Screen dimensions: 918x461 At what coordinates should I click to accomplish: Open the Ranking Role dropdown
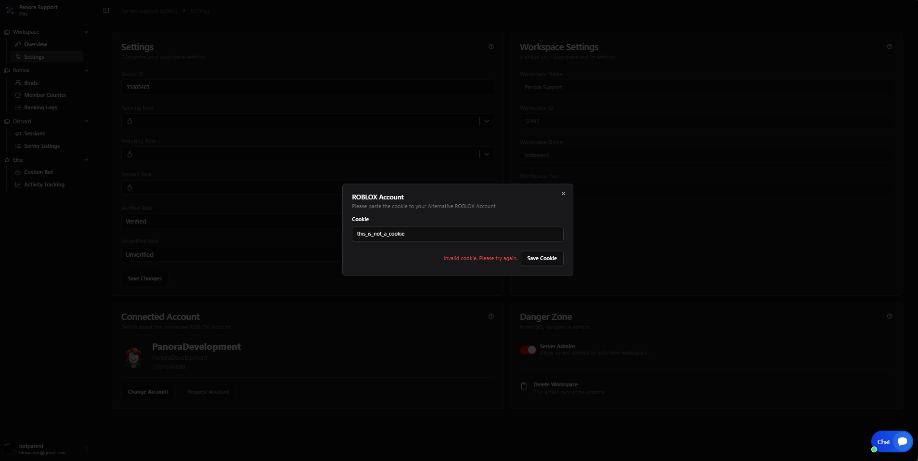pos(308,121)
